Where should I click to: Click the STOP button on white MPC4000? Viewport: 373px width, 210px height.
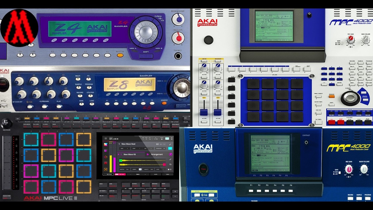[350, 122]
